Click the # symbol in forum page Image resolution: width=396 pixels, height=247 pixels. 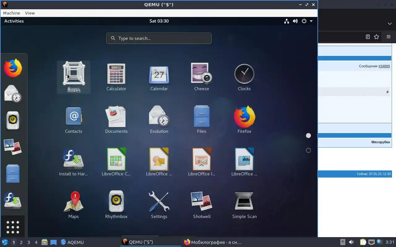point(387,92)
